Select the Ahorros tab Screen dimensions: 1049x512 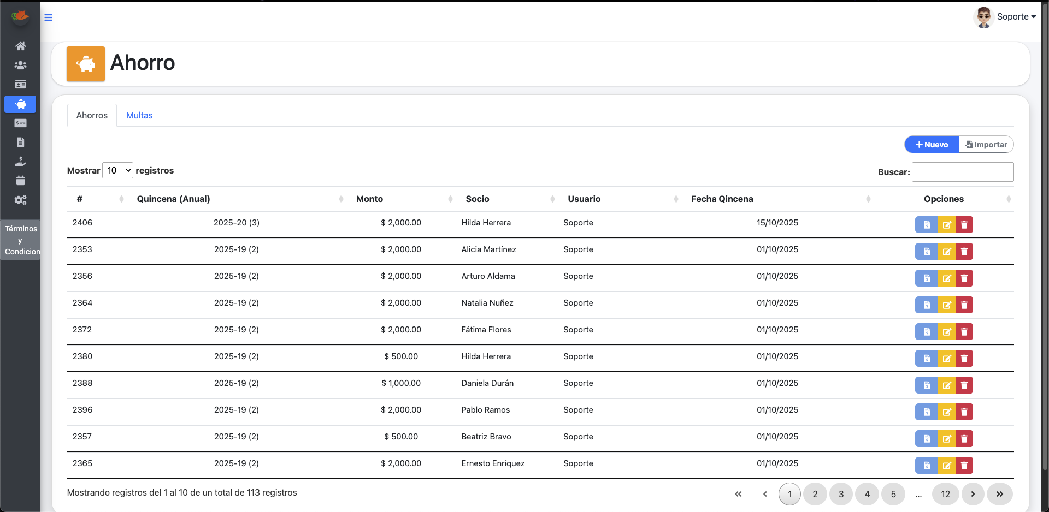coord(92,115)
